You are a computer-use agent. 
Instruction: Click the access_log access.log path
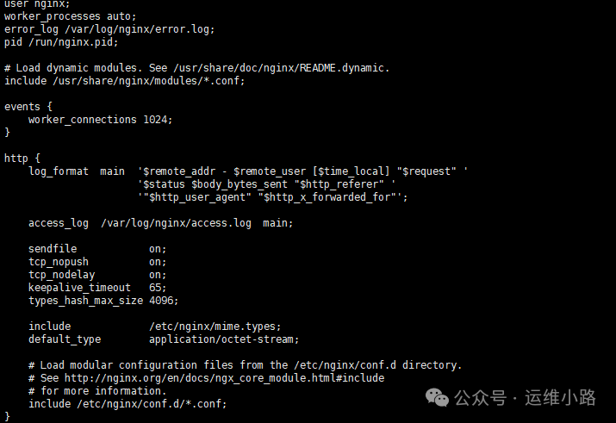click(x=176, y=223)
